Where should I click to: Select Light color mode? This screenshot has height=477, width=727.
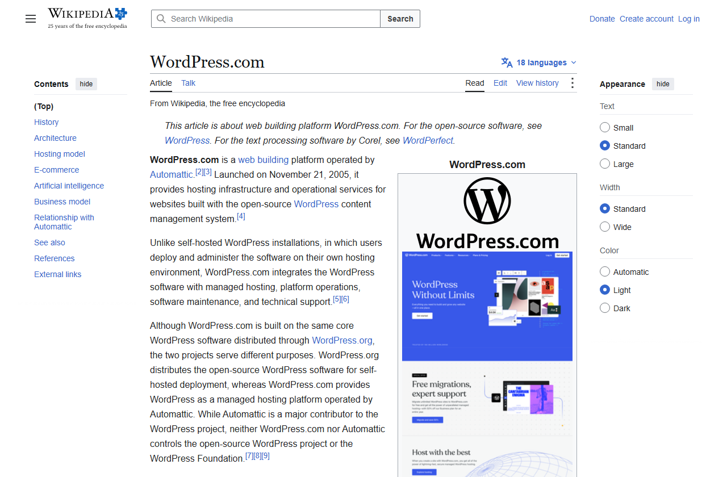[605, 290]
